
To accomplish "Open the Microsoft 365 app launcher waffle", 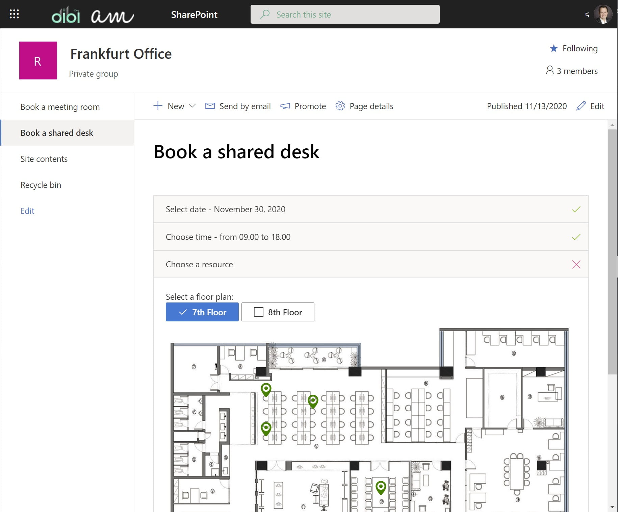I will (14, 14).
